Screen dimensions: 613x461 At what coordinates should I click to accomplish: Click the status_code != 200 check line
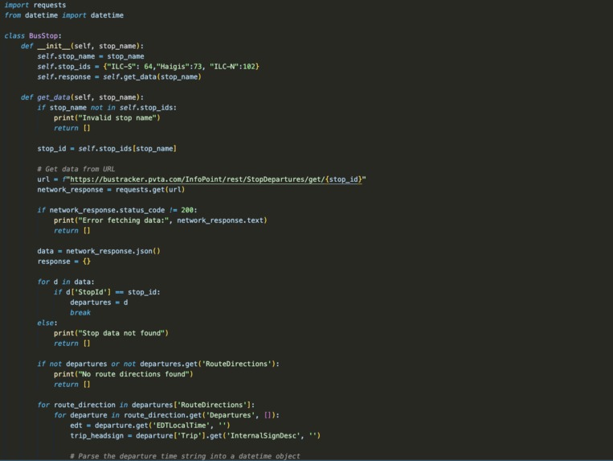pyautogui.click(x=117, y=210)
